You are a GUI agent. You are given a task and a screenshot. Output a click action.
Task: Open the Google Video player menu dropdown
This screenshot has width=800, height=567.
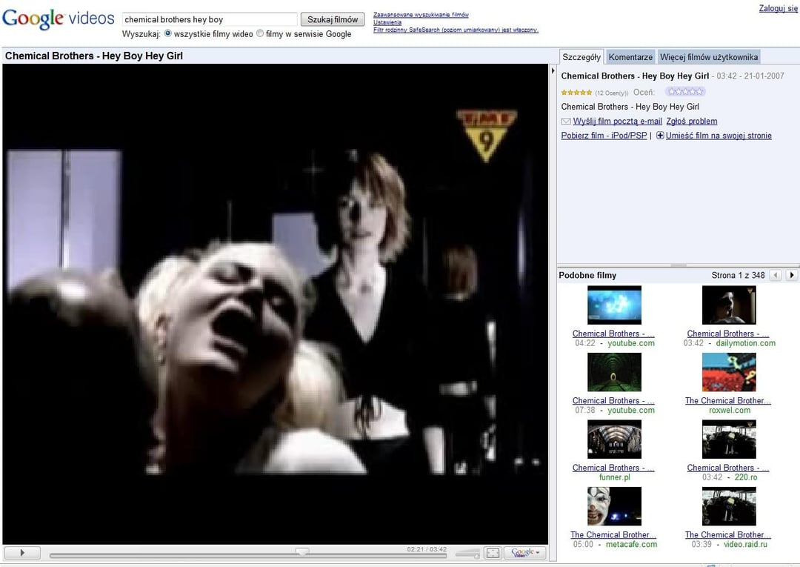point(524,553)
